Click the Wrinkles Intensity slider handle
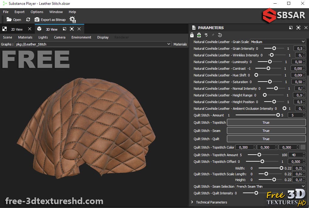The height and width of the screenshot is (208, 309). coord(271,55)
